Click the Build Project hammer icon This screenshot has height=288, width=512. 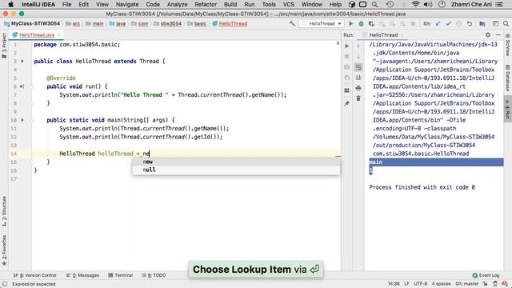tap(292, 23)
